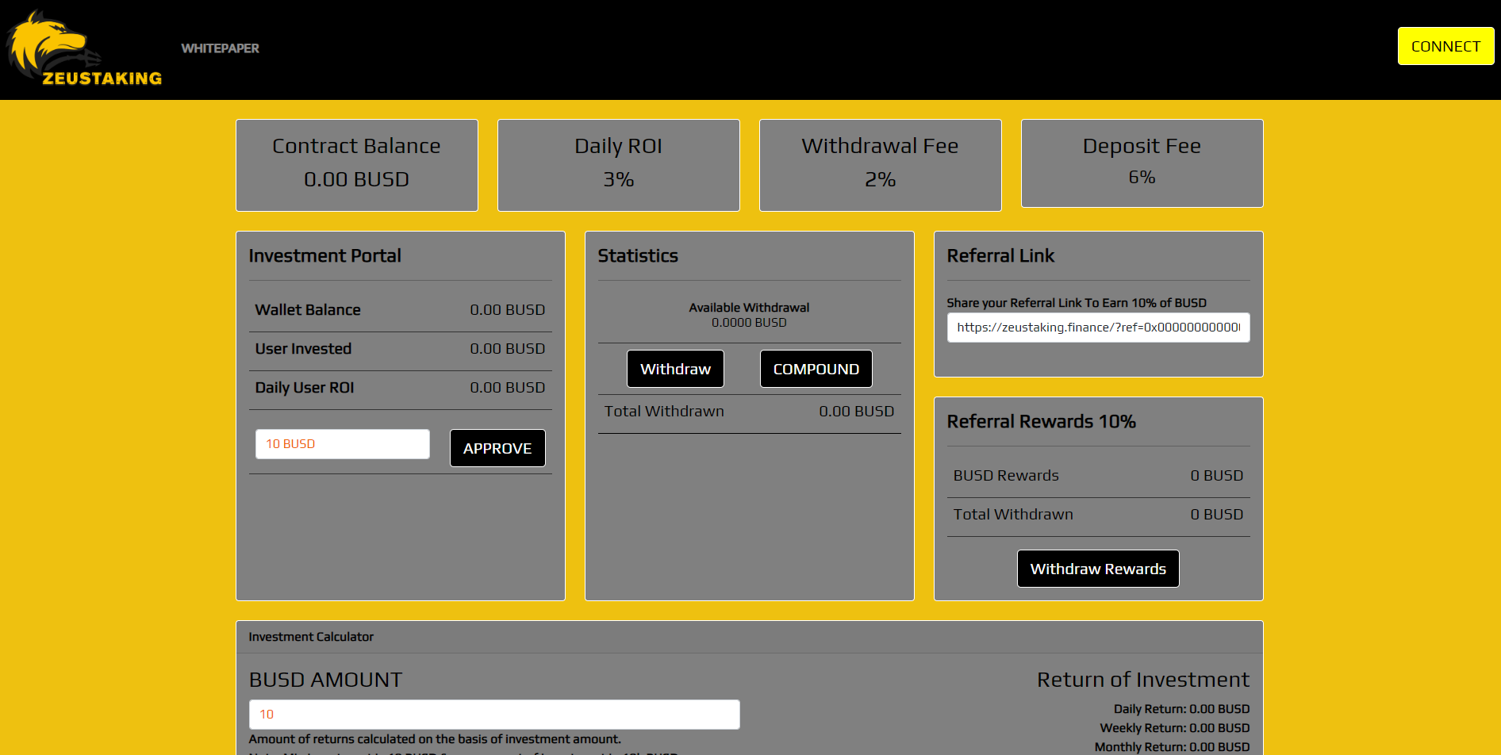Click the Weekly Return value text
The height and width of the screenshot is (755, 1501).
point(1174,728)
